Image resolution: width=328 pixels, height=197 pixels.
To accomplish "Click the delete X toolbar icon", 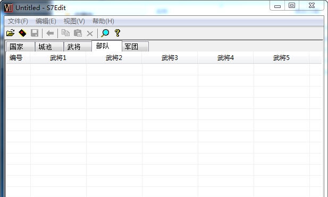I will [90, 33].
